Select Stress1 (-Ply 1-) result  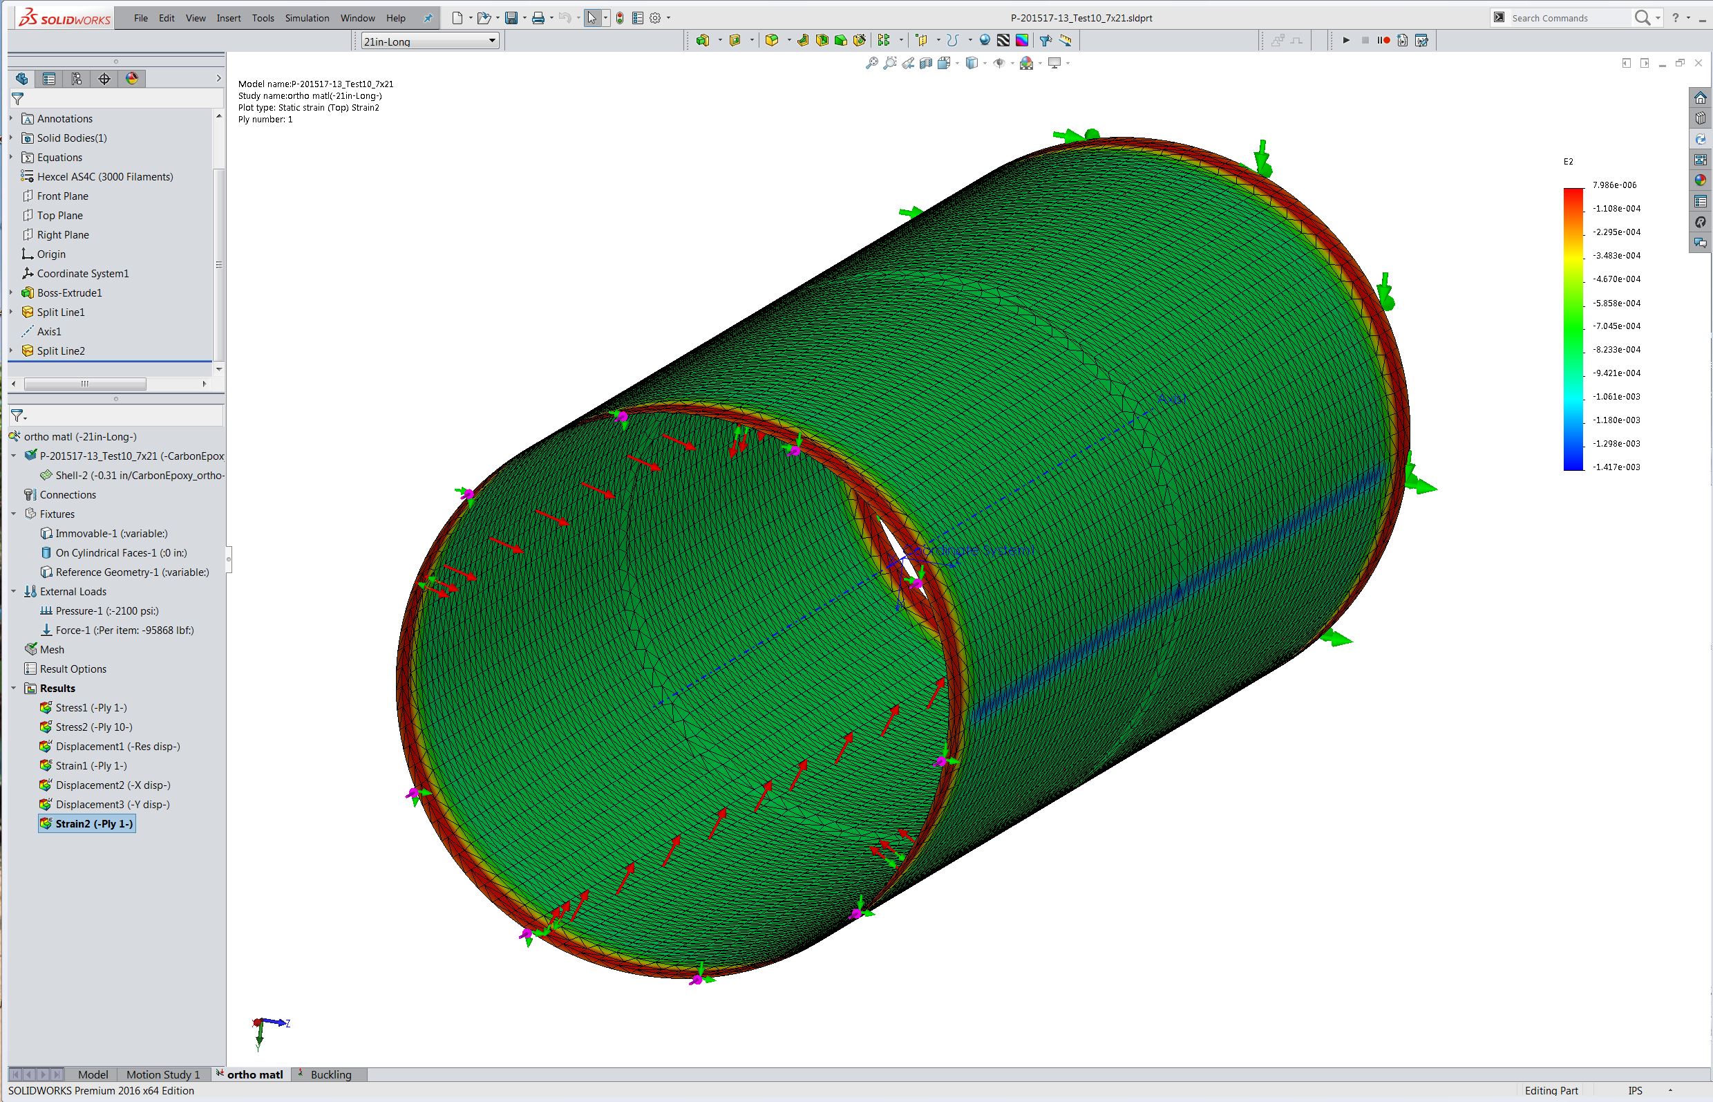(83, 707)
